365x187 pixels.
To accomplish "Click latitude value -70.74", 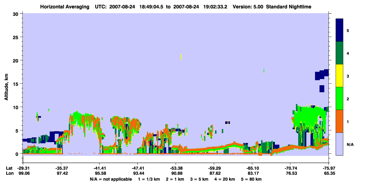I will (290, 168).
